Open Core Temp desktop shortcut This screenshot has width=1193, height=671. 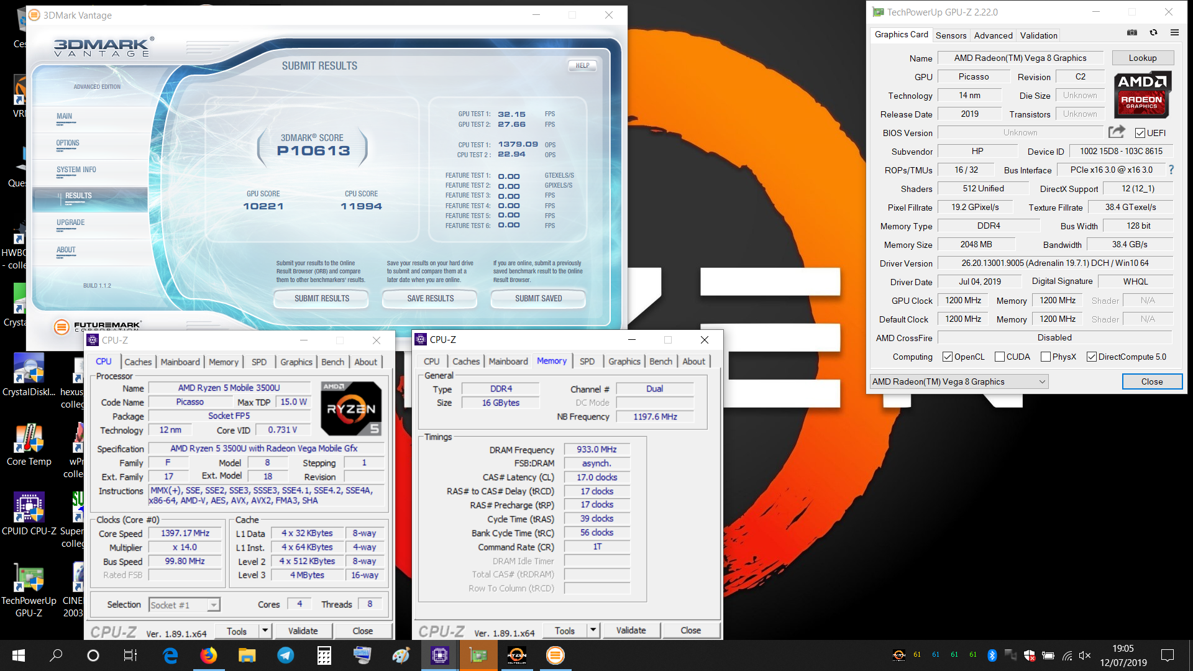pyautogui.click(x=29, y=445)
